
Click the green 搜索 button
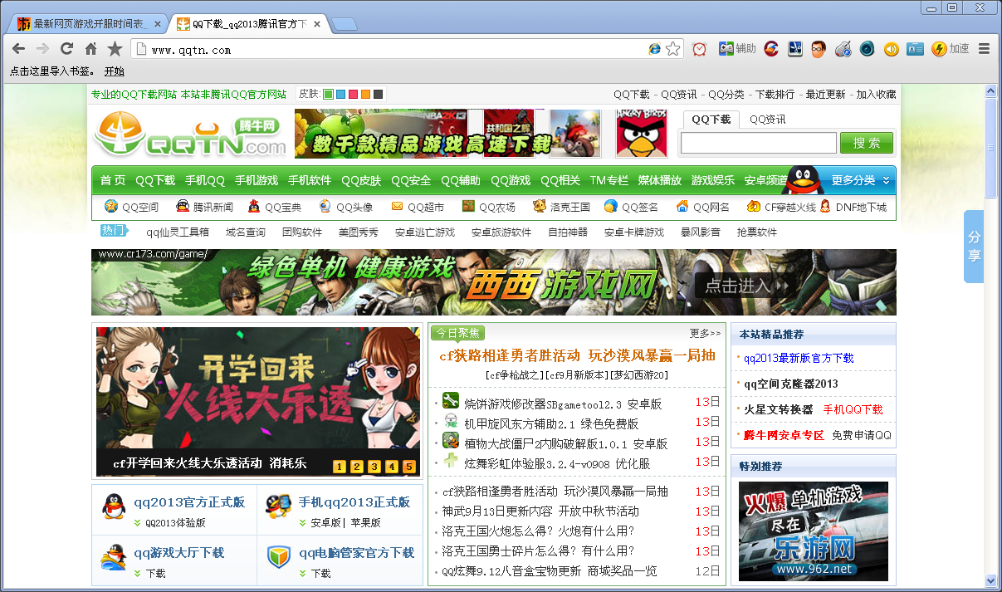tap(867, 143)
